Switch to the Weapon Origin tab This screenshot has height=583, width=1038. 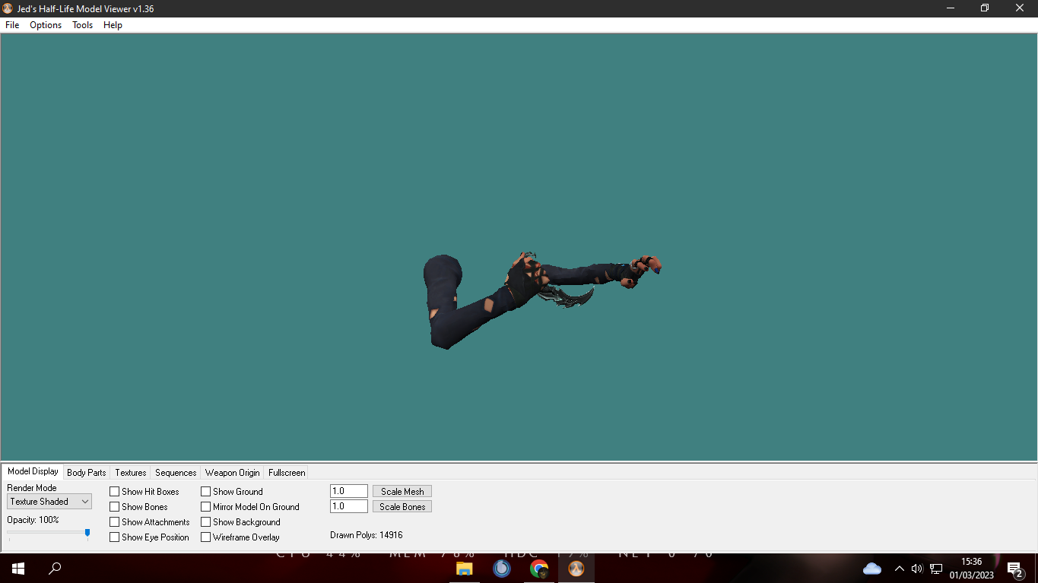pyautogui.click(x=232, y=473)
